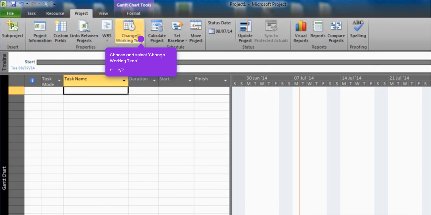Viewport: 431px width, 215px height.
Task: Click Sync to Protected Actuals
Action: pos(271,31)
